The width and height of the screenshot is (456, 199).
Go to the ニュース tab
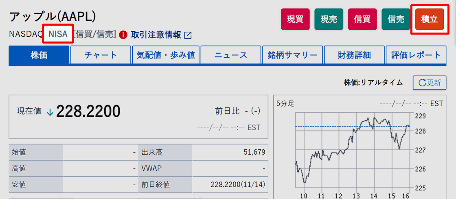[230, 55]
